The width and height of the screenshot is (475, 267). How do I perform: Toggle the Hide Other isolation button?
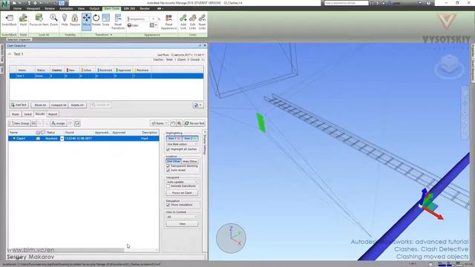[x=190, y=162]
